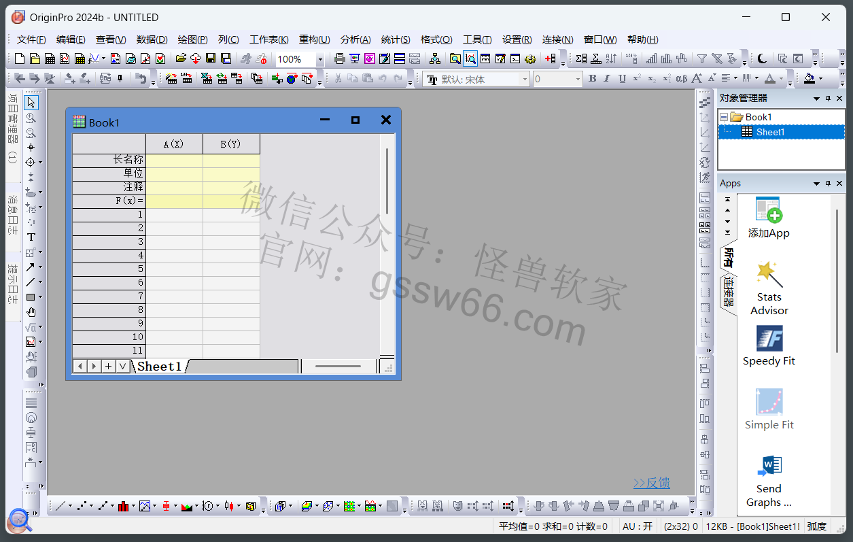This screenshot has height=542, width=853.
Task: Click the Book1 horizontal scrollbar
Action: [x=338, y=367]
